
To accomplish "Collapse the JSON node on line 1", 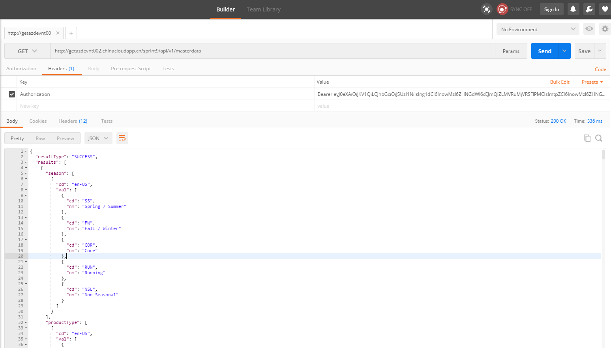I will pos(26,152).
